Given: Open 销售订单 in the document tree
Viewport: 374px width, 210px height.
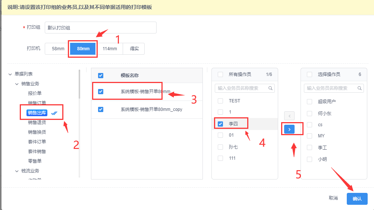Looking at the screenshot, I should (37, 103).
